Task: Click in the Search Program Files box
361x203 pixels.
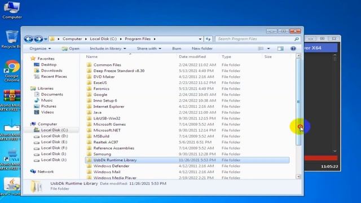Action: click(254, 39)
